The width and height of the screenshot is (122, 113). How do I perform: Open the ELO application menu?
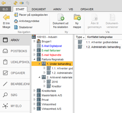[5, 9]
